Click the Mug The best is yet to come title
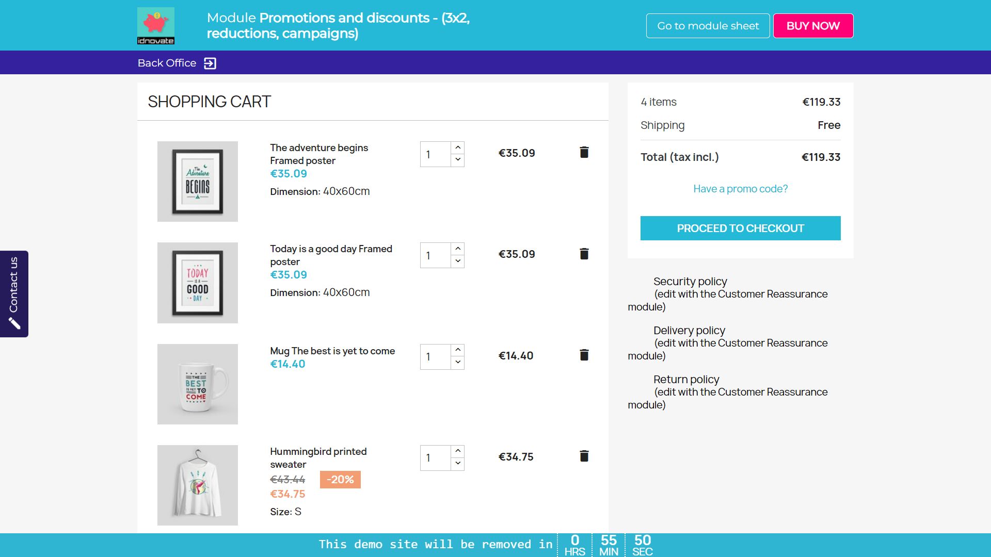This screenshot has width=991, height=557. tap(332, 351)
